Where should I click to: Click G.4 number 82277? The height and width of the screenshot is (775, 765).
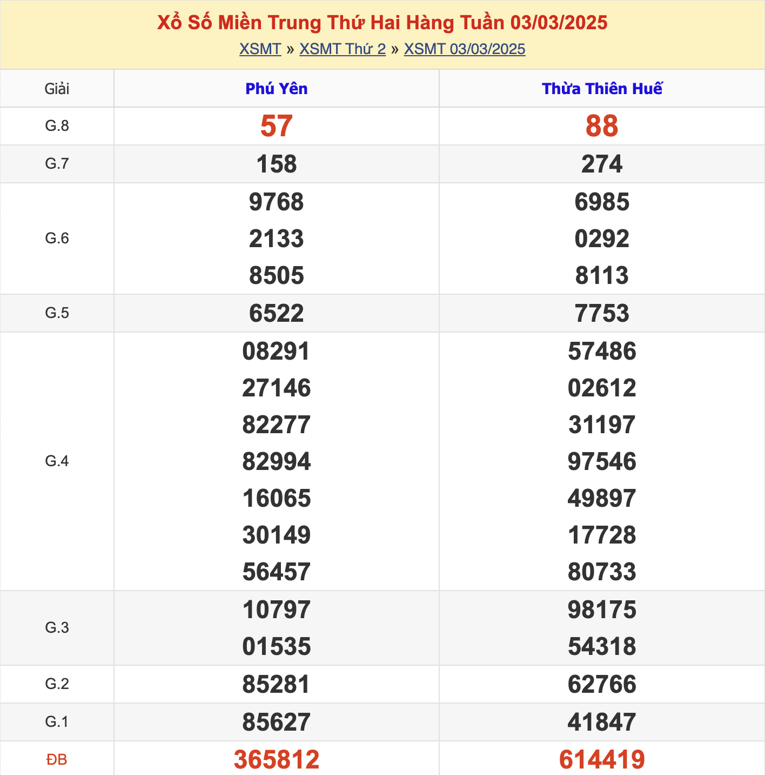[277, 425]
